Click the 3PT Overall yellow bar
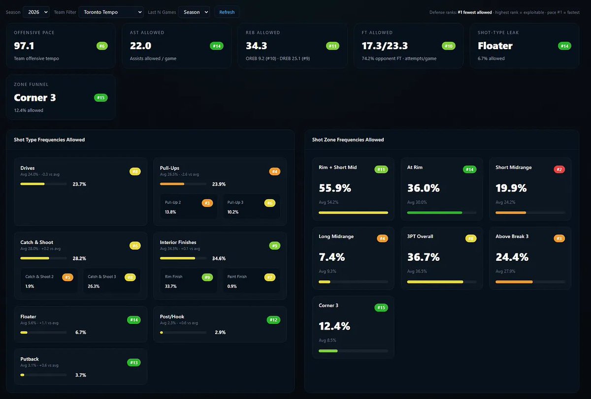 442,282
